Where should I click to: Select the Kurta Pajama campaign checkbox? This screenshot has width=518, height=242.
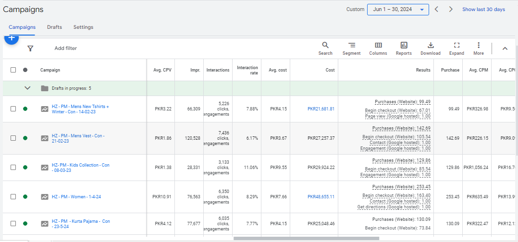tap(13, 223)
